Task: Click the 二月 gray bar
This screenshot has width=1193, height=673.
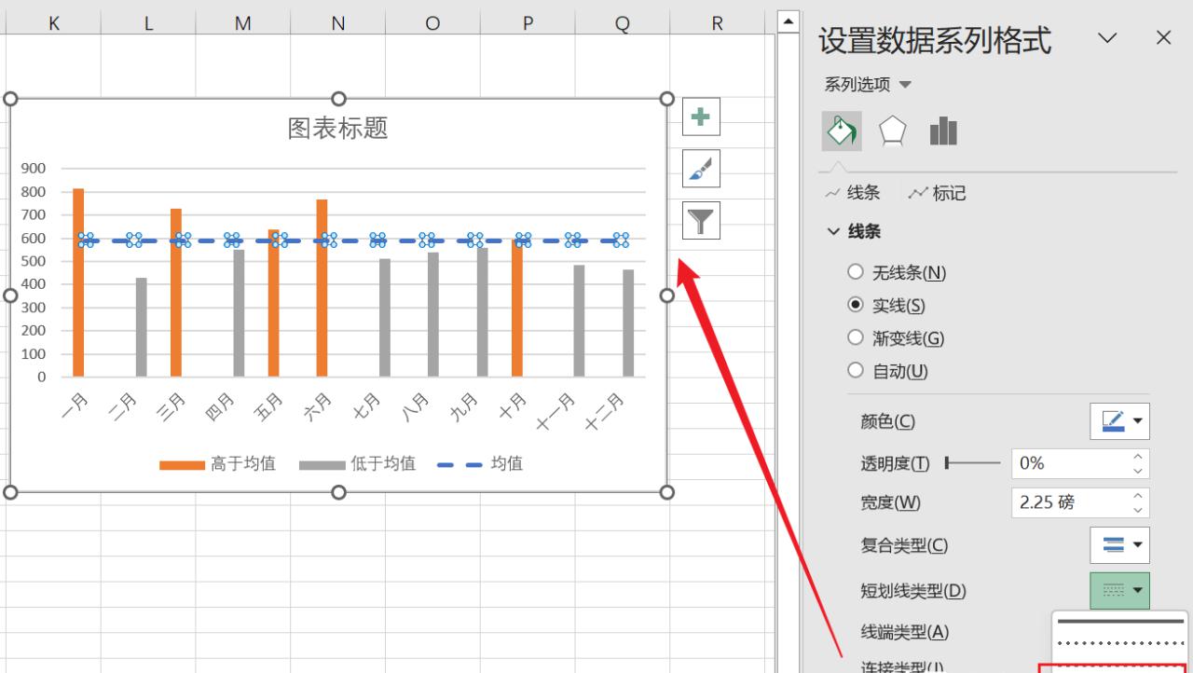Action: (x=142, y=327)
